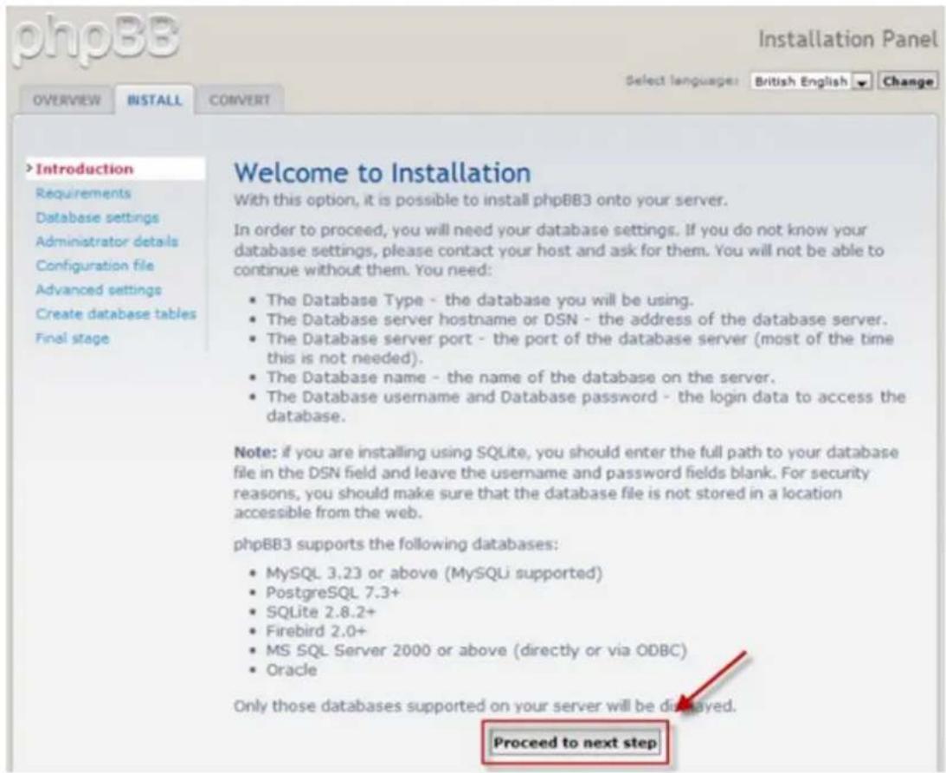Click the 'Database server port' bullet

click(x=580, y=348)
